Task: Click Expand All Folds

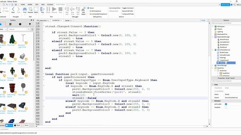Action: [128, 11]
